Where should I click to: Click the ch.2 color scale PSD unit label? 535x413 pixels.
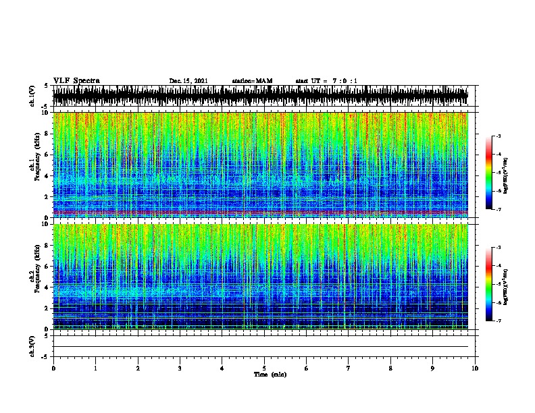(506, 287)
